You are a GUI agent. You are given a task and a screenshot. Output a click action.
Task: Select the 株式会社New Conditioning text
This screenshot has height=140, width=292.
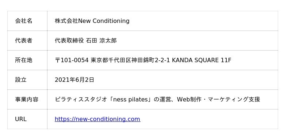coord(92,21)
